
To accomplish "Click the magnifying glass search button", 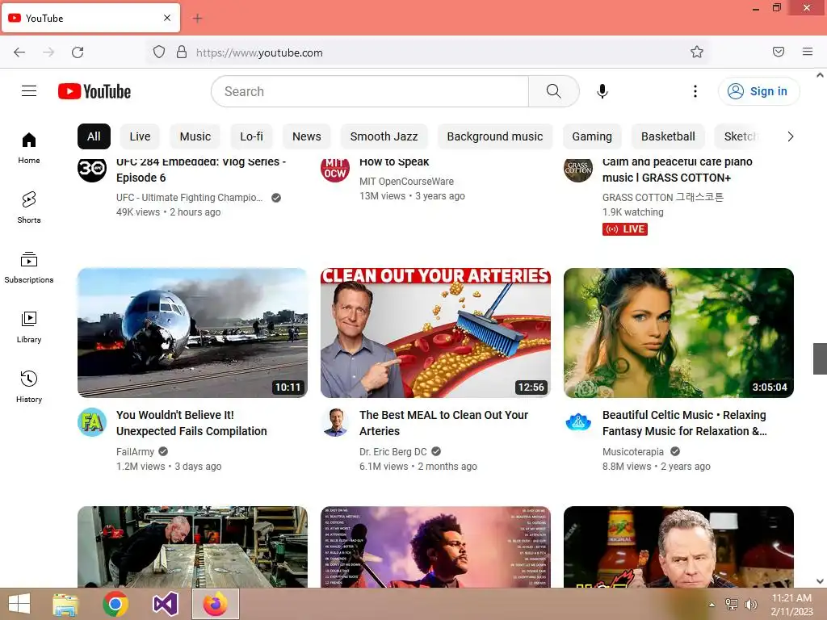I will pos(553,91).
